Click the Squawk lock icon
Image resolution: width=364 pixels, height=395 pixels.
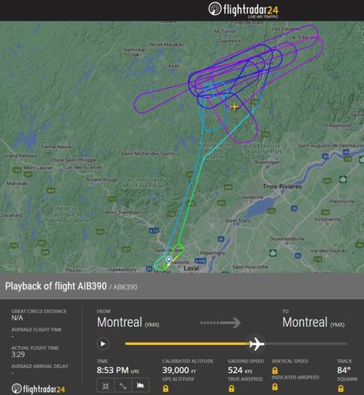tap(340, 389)
